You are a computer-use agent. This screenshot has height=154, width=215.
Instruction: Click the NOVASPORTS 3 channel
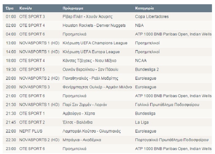tap(34, 87)
